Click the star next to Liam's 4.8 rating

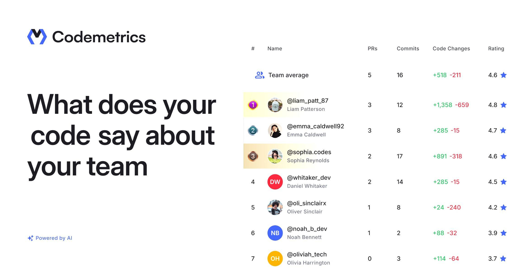[x=504, y=105]
